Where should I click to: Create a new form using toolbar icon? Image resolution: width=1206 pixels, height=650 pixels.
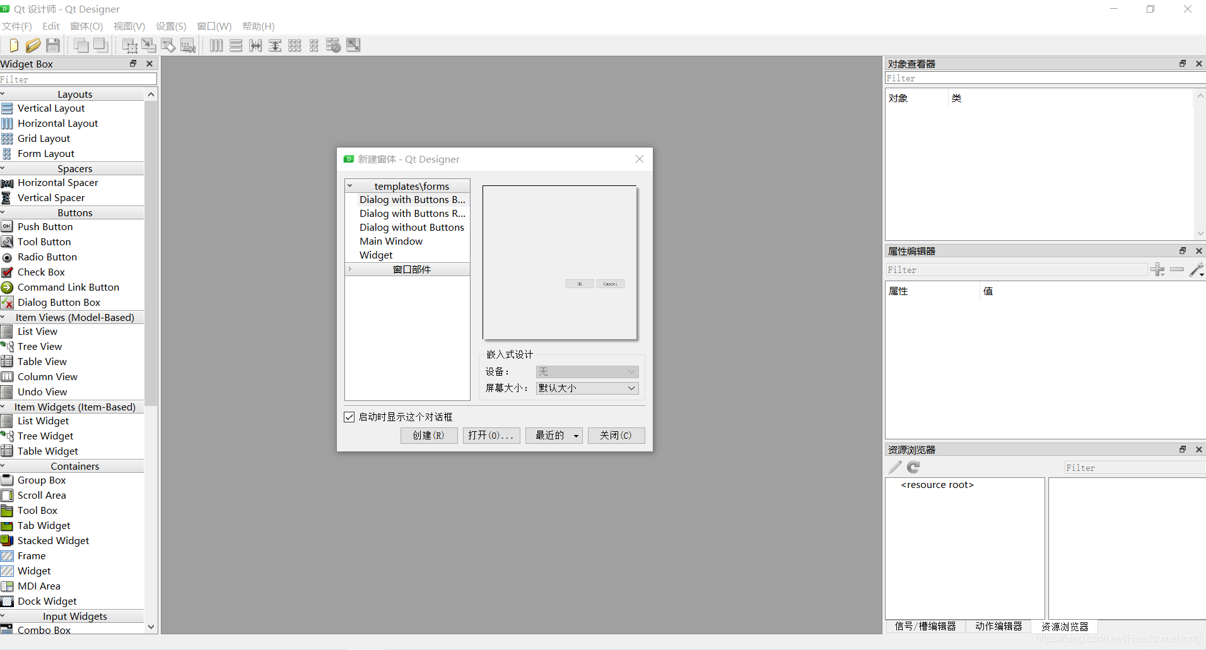click(14, 45)
